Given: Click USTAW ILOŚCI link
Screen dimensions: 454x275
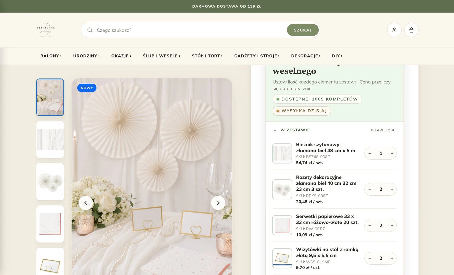Looking at the screenshot, I should [x=383, y=130].
